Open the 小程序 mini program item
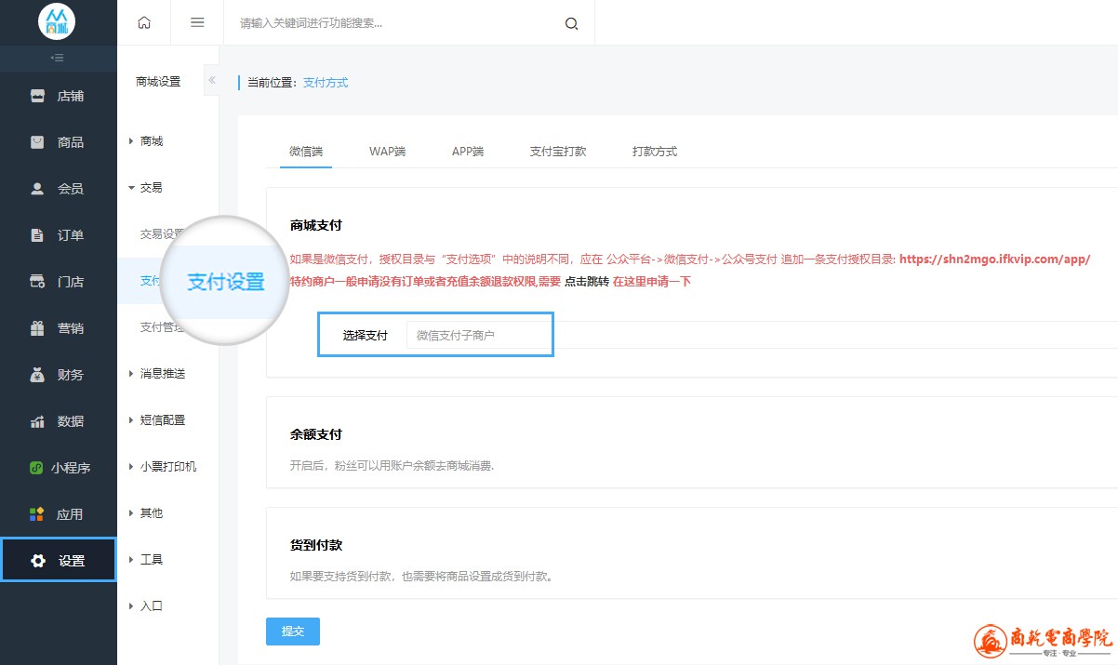This screenshot has height=665, width=1118. point(59,468)
